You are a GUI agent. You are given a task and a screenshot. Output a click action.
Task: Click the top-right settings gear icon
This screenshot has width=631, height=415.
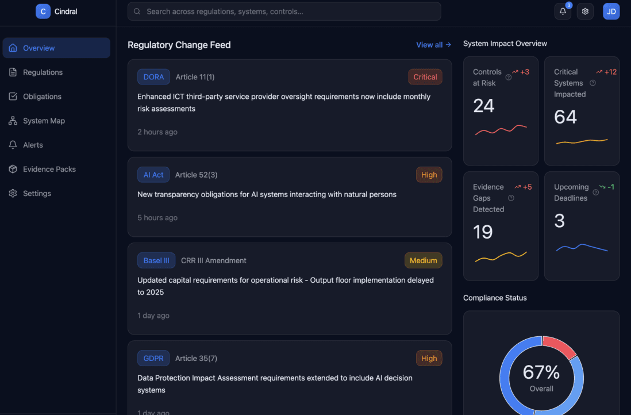[x=585, y=11]
